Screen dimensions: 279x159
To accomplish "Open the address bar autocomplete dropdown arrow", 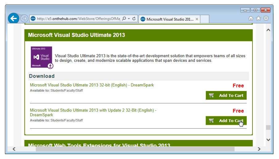I will pos(129,19).
